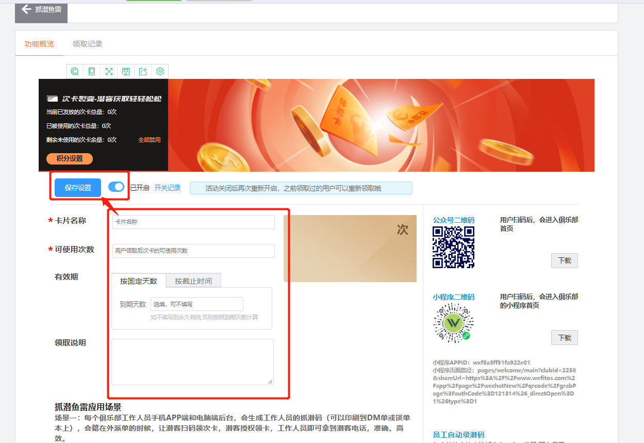Click the copyright search icon in toolbar
The width and height of the screenshot is (644, 443).
tap(75, 72)
